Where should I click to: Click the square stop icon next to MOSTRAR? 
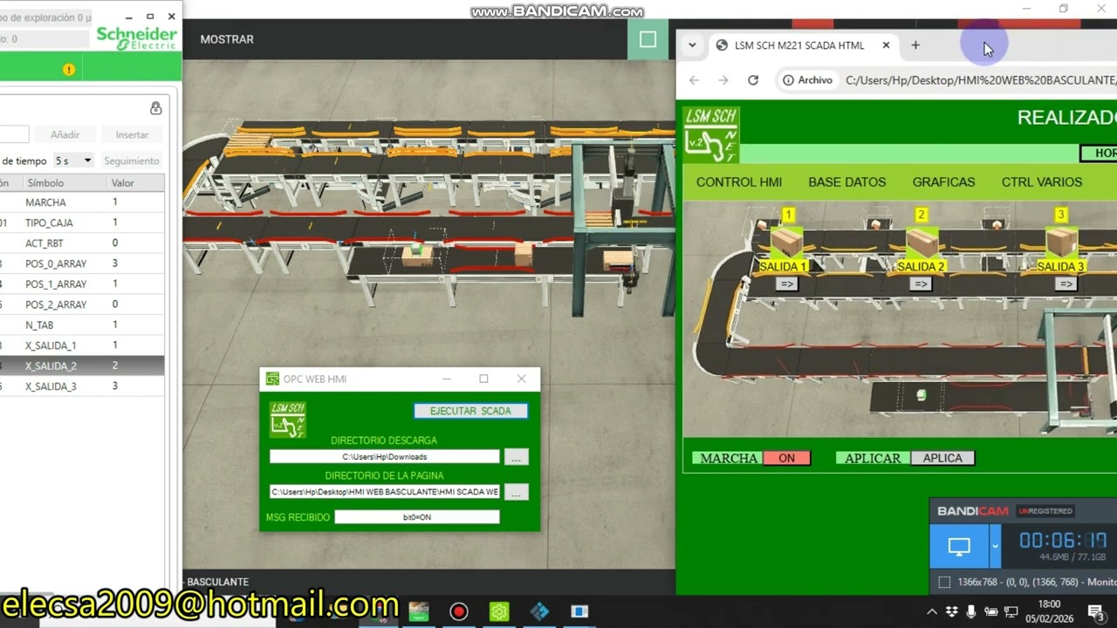[648, 39]
